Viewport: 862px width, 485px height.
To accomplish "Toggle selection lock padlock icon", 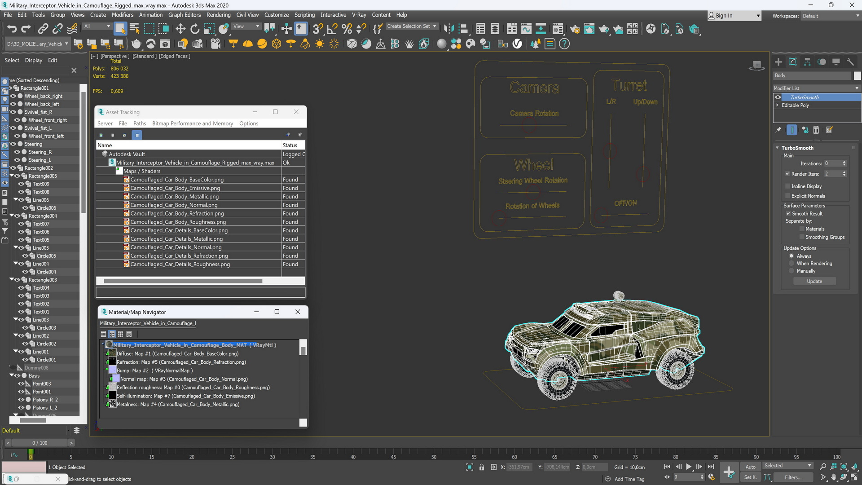I will (x=482, y=467).
